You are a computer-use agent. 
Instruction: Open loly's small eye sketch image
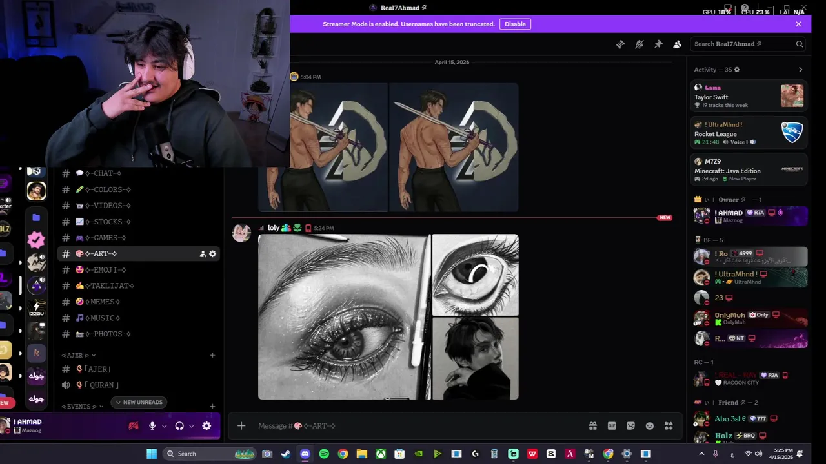[475, 275]
